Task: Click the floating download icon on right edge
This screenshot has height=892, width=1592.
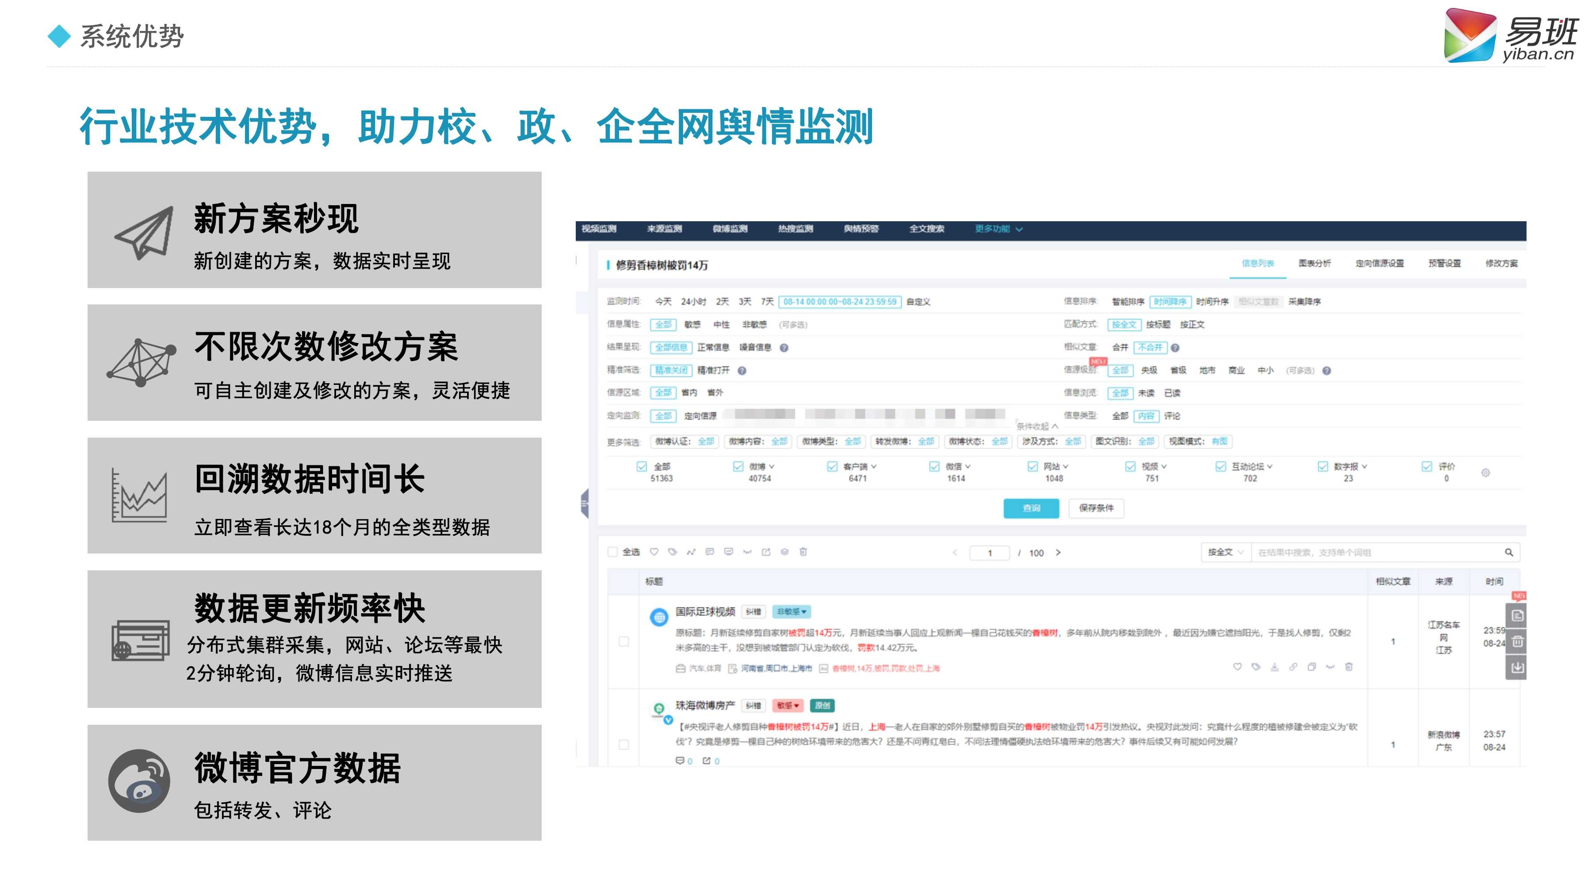Action: pyautogui.click(x=1517, y=668)
